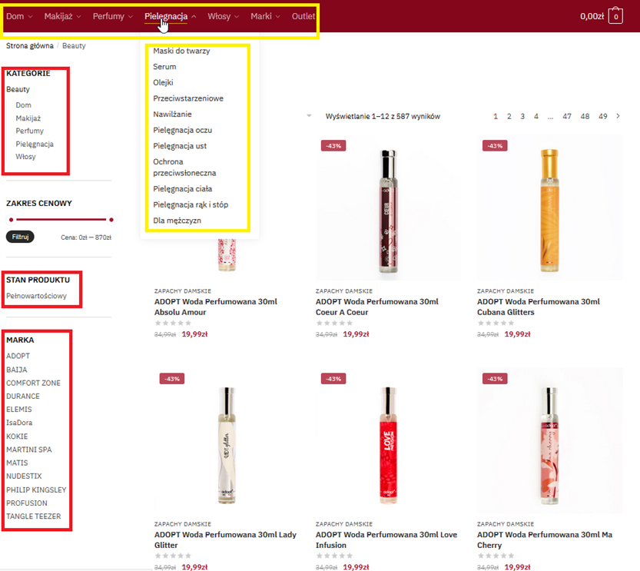Select Pełnowartościowy product condition filter

(36, 296)
